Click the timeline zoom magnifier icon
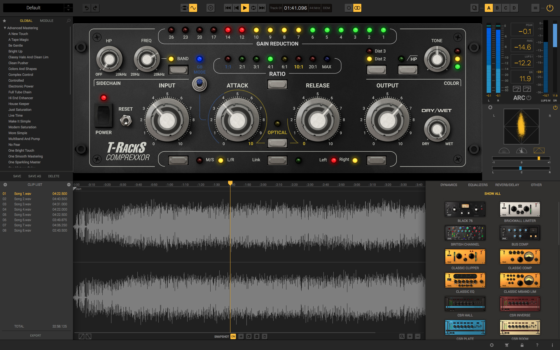This screenshot has width=560, height=350. 402,336
